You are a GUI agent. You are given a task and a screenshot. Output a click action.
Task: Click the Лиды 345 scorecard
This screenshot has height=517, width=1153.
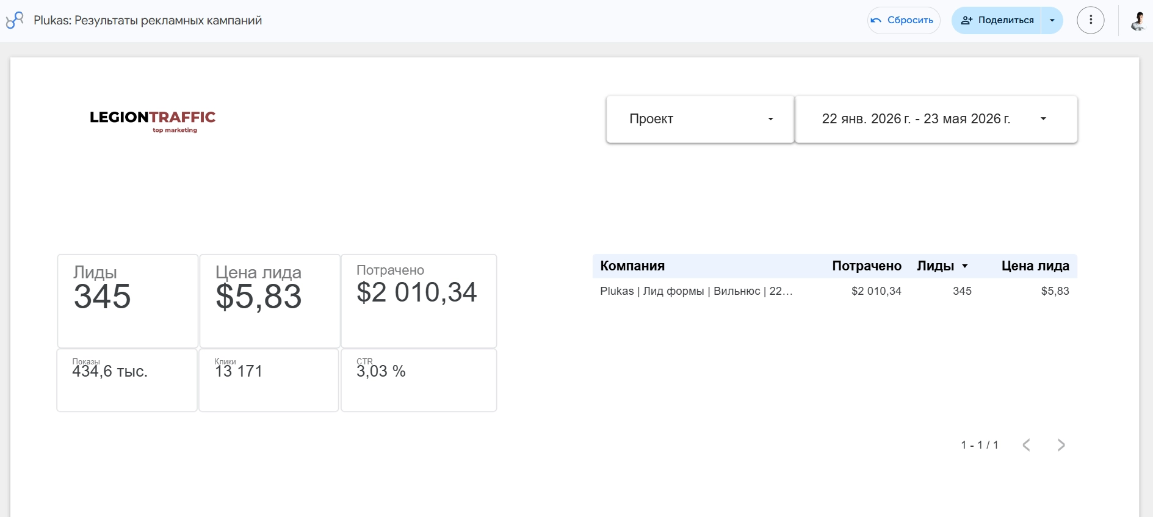click(128, 301)
